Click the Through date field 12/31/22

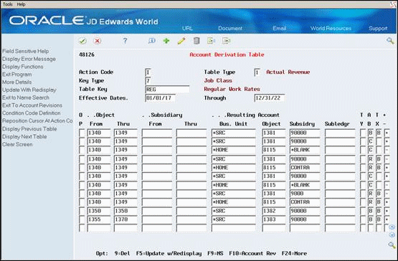pyautogui.click(x=270, y=98)
